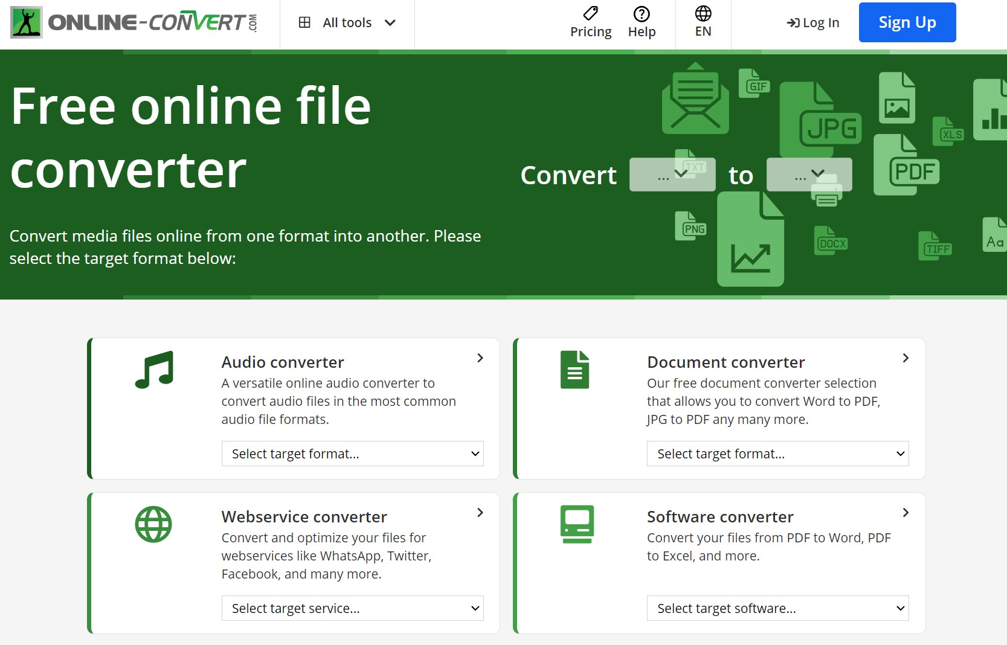The image size is (1007, 645).
Task: Click the Webservice converter globe icon
Action: (153, 524)
